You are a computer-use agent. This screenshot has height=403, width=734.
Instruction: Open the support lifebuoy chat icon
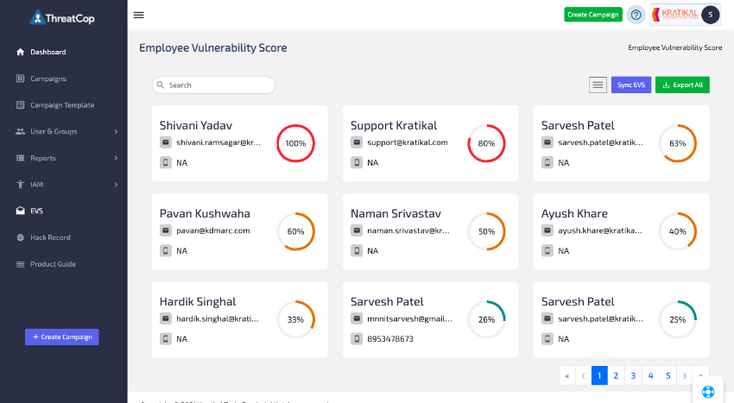708,391
